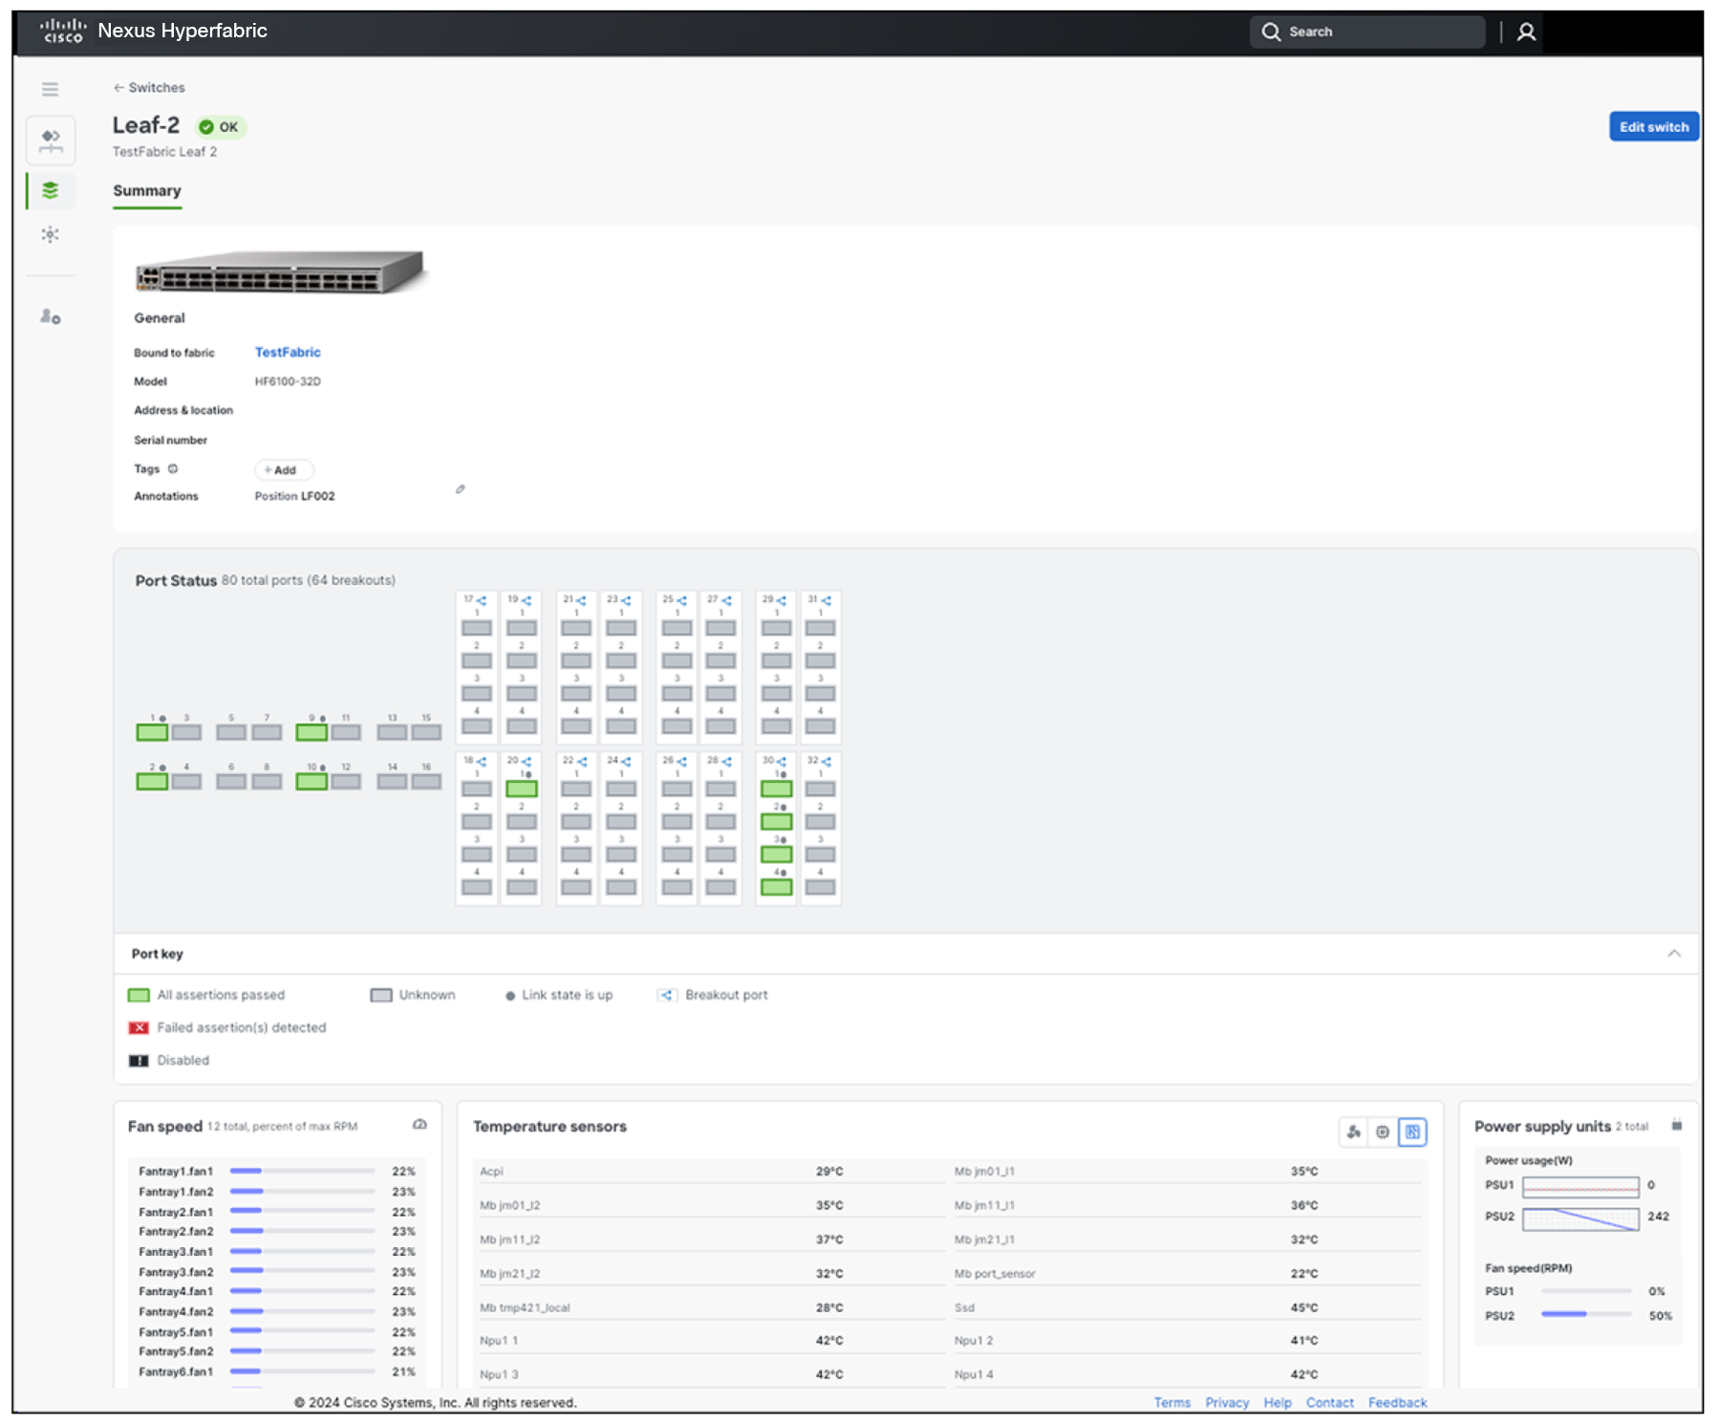Open the topology icon in sidebar
Viewport: 1720px width, 1425px height.
(x=51, y=140)
